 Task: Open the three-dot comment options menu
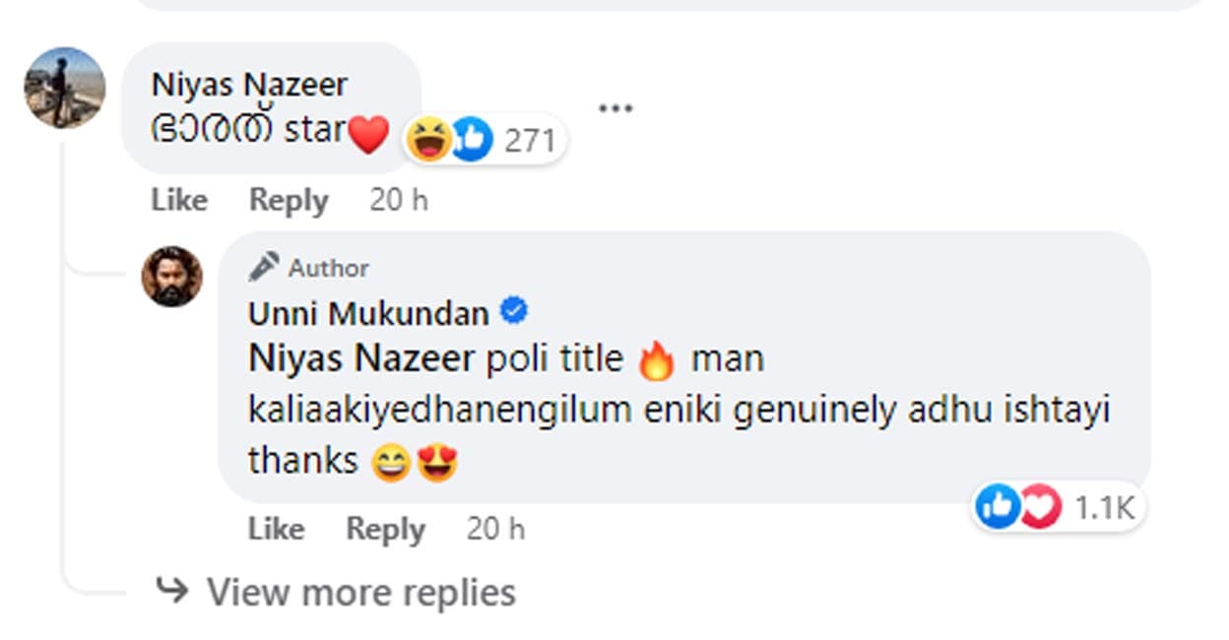[x=615, y=108]
